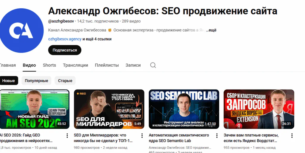Switch to the Главная tab
Image resolution: width=305 pixels, height=153 pixels.
(x=7, y=65)
